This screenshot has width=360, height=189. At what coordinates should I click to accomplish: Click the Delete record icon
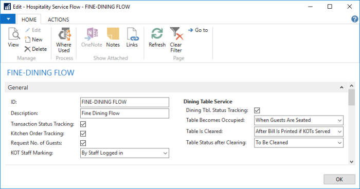35,49
